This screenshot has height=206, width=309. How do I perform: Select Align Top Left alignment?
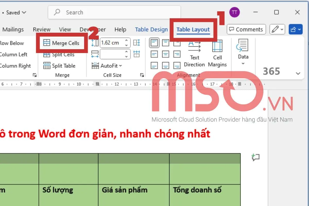pyautogui.click(x=154, y=43)
